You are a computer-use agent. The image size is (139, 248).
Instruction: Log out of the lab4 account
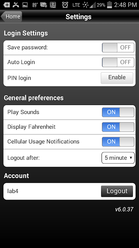click(117, 191)
